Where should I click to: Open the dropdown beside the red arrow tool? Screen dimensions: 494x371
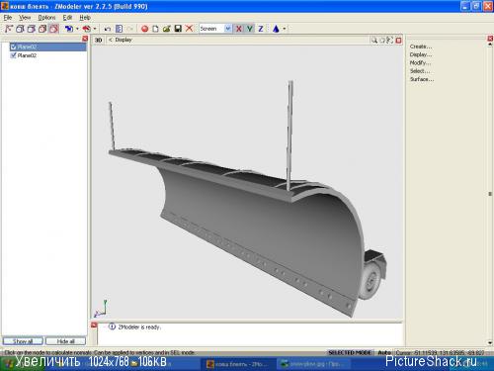(95, 29)
